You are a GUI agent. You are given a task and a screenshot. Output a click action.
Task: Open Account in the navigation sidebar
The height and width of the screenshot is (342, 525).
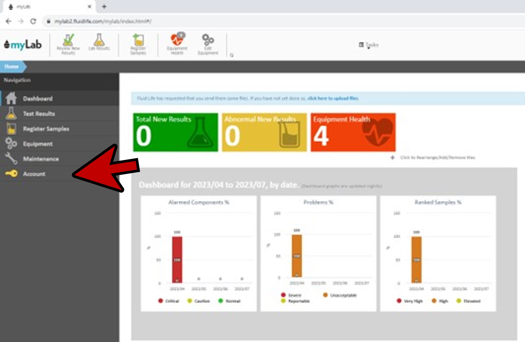(x=34, y=174)
